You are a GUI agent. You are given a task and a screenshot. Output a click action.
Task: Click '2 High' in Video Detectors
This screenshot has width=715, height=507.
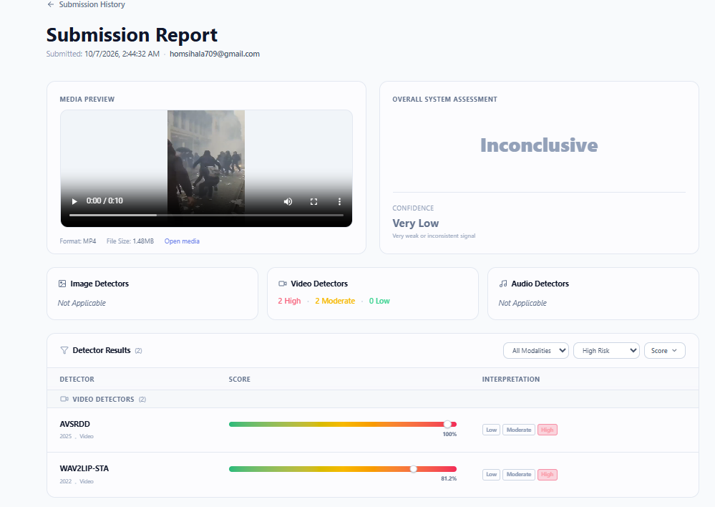tap(289, 301)
